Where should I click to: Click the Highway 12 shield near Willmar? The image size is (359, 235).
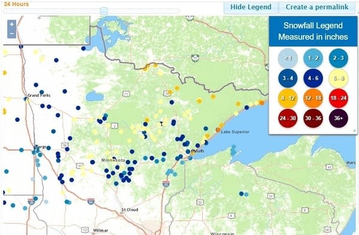(85, 230)
